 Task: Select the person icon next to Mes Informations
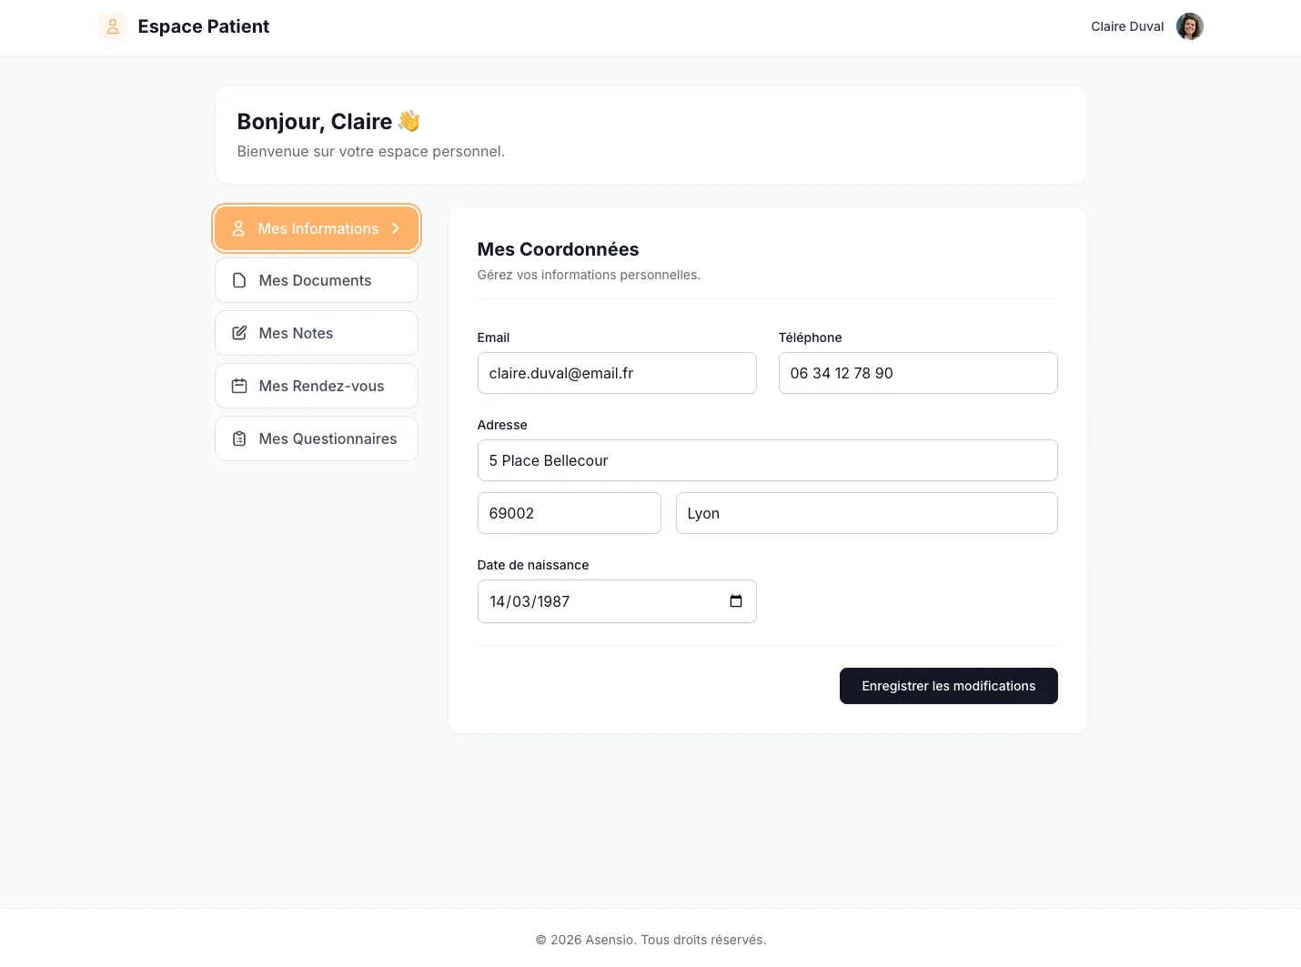pos(239,228)
